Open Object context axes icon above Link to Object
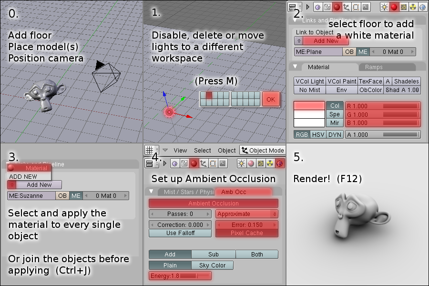The width and height of the screenshot is (429, 286). pos(347,7)
